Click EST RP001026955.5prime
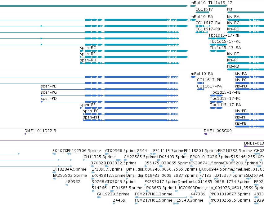 tap(230, 201)
